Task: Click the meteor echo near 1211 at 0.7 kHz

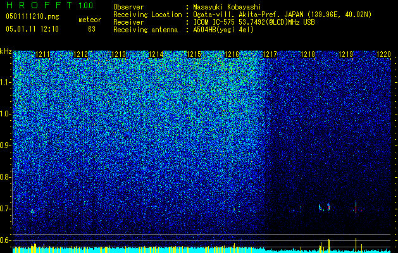Action: pyautogui.click(x=33, y=211)
